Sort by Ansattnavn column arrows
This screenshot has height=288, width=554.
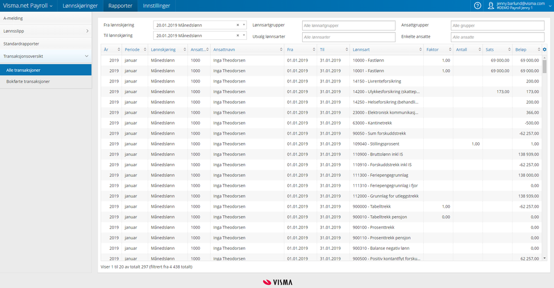tap(281, 49)
